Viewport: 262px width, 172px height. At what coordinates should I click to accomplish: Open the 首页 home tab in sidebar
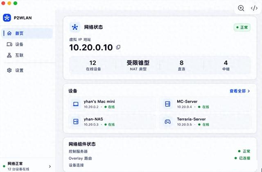[x=27, y=33]
